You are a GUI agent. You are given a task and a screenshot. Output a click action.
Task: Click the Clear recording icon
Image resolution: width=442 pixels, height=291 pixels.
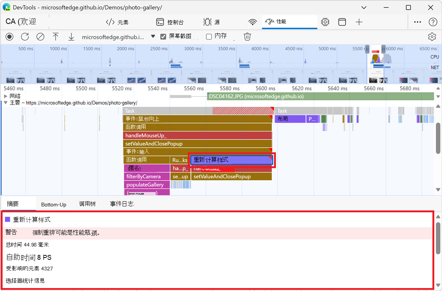pos(40,36)
